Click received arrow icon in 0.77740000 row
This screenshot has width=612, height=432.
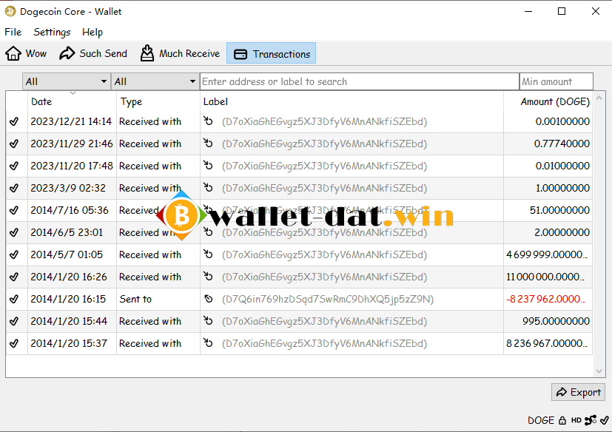click(208, 144)
